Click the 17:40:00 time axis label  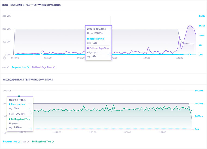tap(15, 58)
